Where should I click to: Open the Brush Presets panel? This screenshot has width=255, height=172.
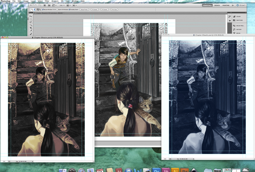238,26
